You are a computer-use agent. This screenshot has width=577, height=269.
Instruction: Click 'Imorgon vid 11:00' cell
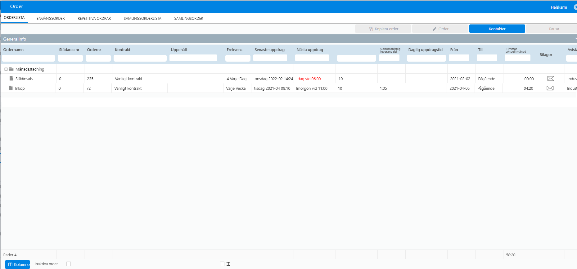[x=312, y=88]
